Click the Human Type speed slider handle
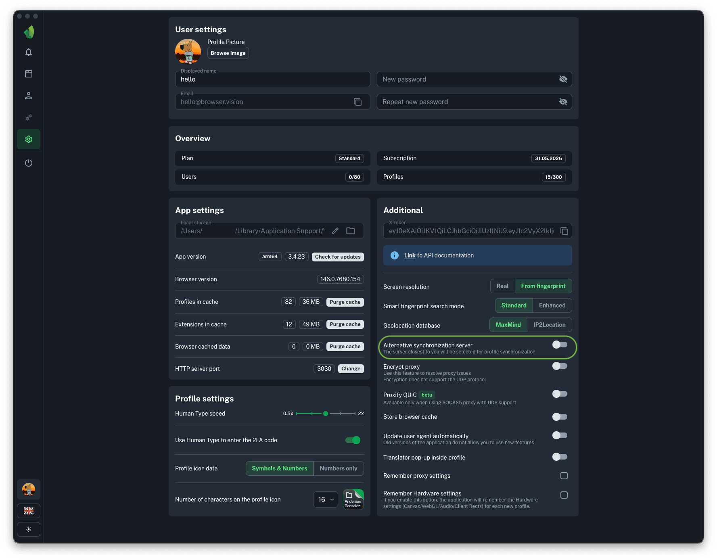Viewport: 717px width, 560px height. [x=326, y=414]
